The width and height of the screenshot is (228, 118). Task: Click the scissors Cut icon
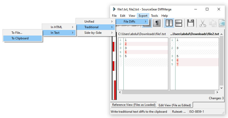tap(202, 23)
